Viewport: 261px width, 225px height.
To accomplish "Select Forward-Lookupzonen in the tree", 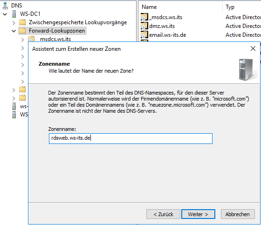I will [57, 31].
